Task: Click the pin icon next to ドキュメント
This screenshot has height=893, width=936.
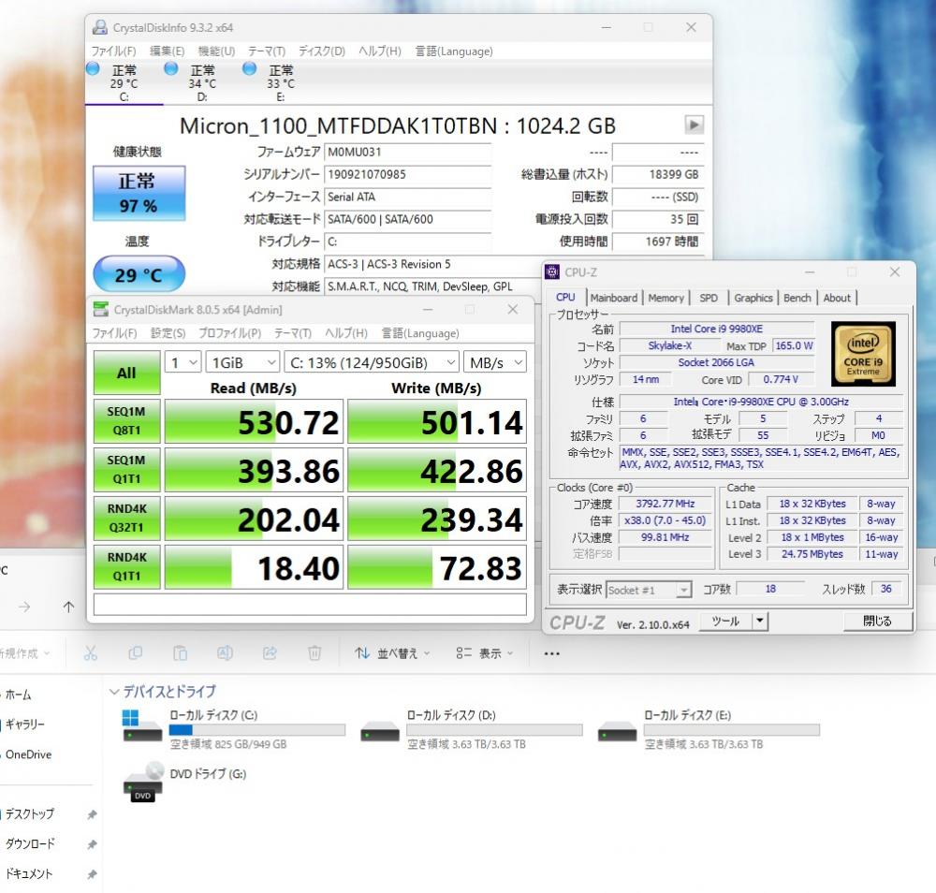Action: [x=92, y=874]
